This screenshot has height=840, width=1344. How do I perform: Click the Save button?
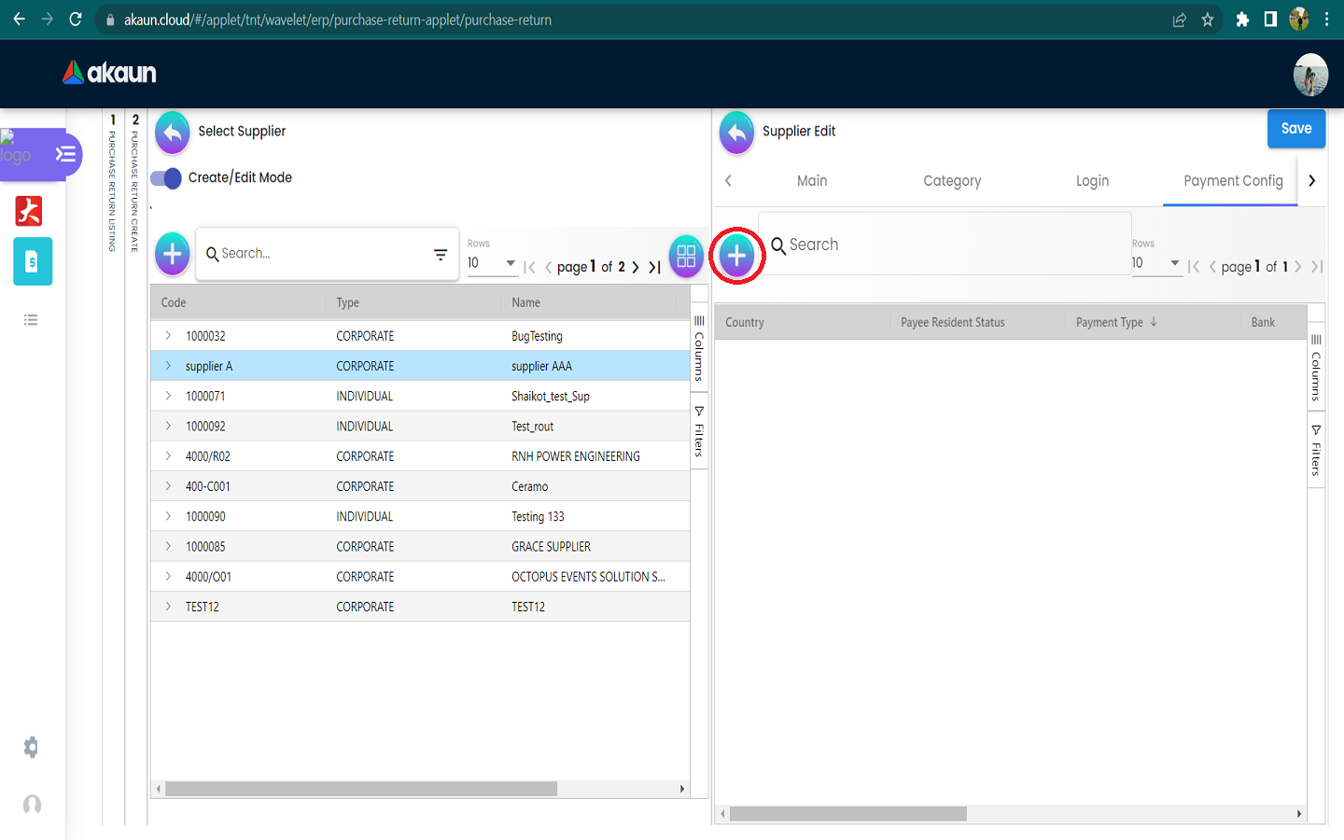pos(1295,129)
